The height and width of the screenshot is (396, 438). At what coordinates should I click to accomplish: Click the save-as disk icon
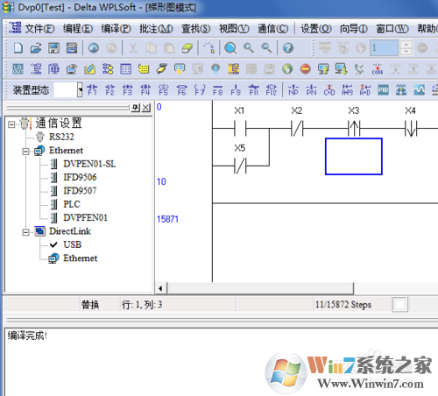coord(72,48)
